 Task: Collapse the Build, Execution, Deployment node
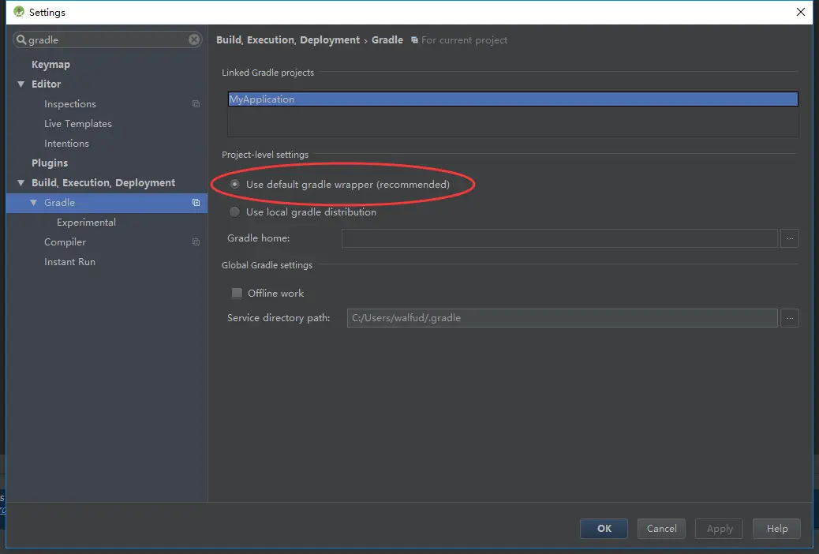pos(21,183)
